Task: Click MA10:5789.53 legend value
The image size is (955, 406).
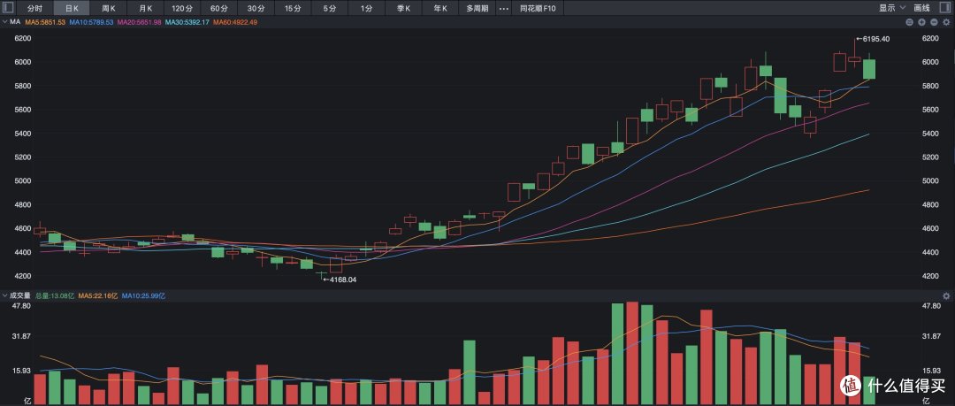Action: tap(91, 22)
